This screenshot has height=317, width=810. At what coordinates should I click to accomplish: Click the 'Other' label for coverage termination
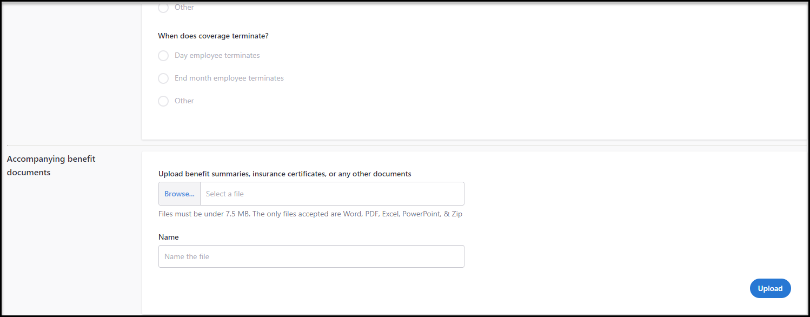[x=184, y=101]
